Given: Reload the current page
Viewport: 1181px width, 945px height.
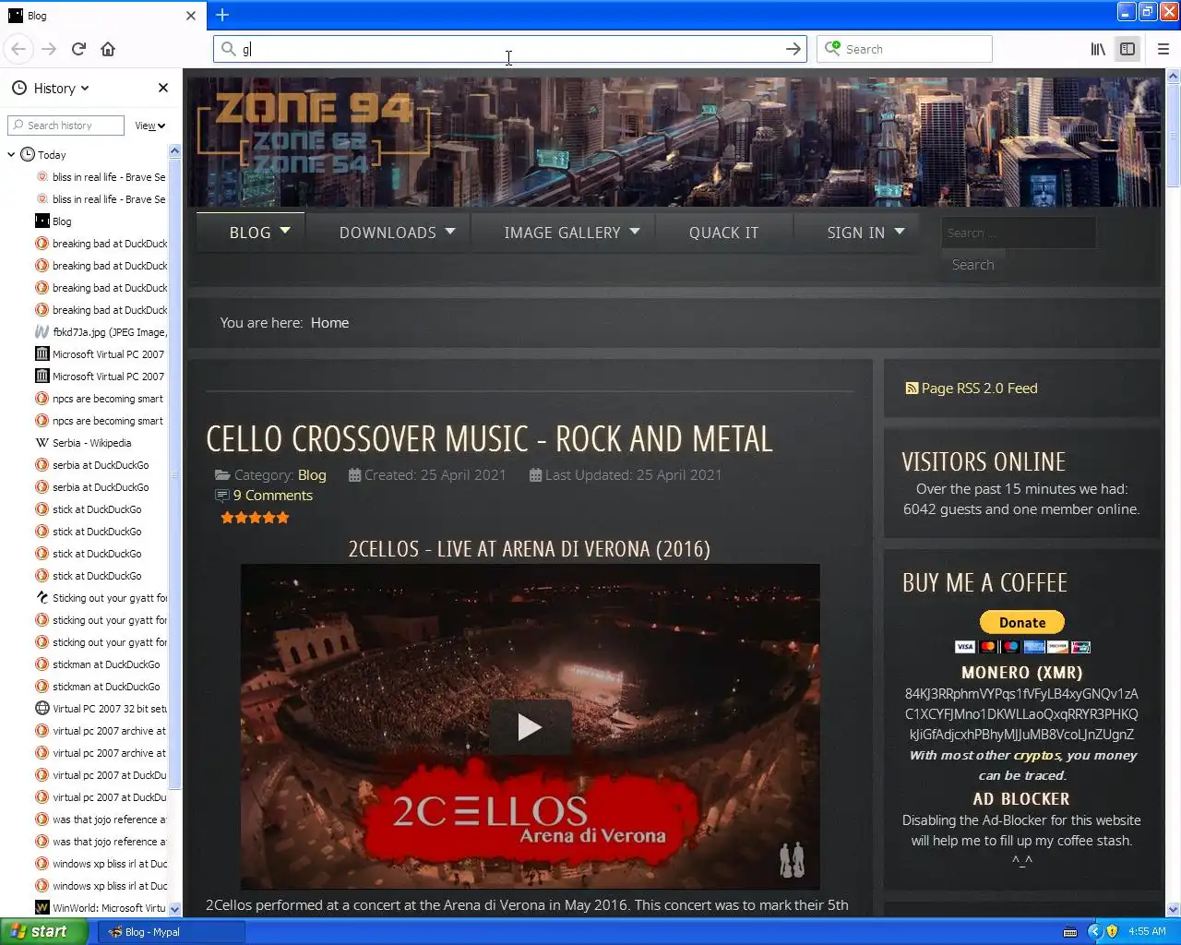Looking at the screenshot, I should coord(78,49).
